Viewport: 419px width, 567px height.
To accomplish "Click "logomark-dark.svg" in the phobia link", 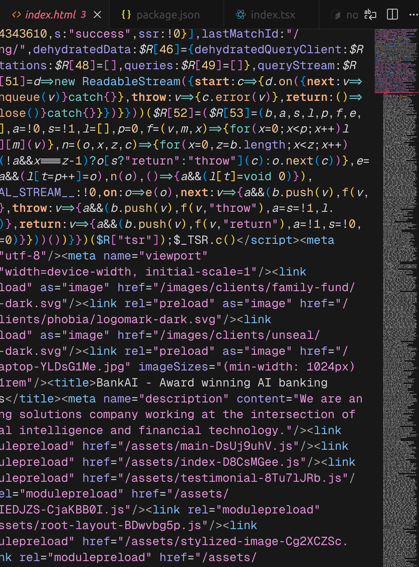I will (156, 319).
